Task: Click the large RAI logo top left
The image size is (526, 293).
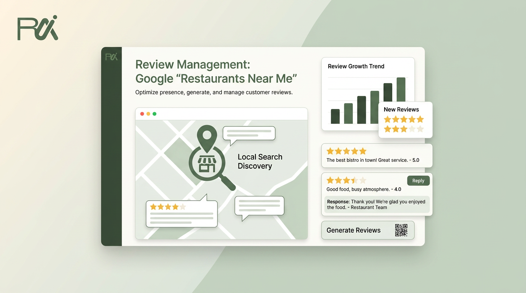Action: [38, 27]
